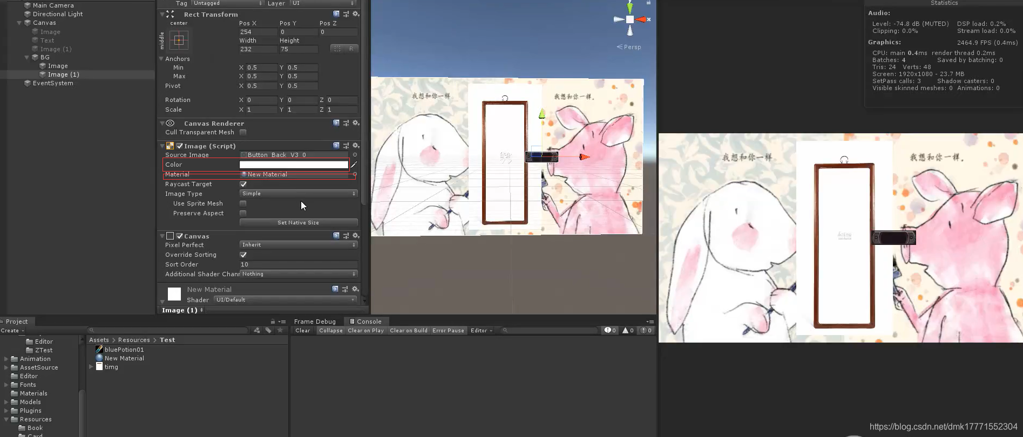Open Rect Transform gear settings menu

tap(356, 14)
